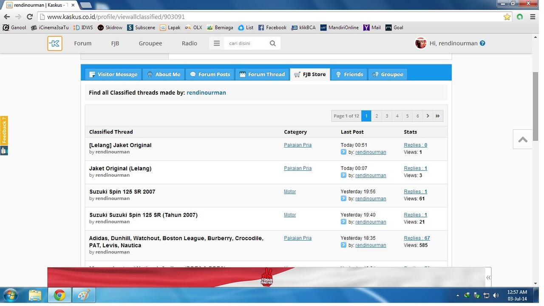
Task: Open the klikBCA bookmark
Action: (x=303, y=28)
